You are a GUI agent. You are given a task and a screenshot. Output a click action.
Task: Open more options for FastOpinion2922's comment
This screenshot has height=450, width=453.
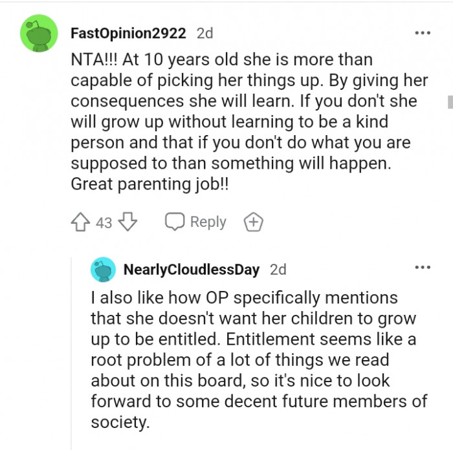(422, 32)
